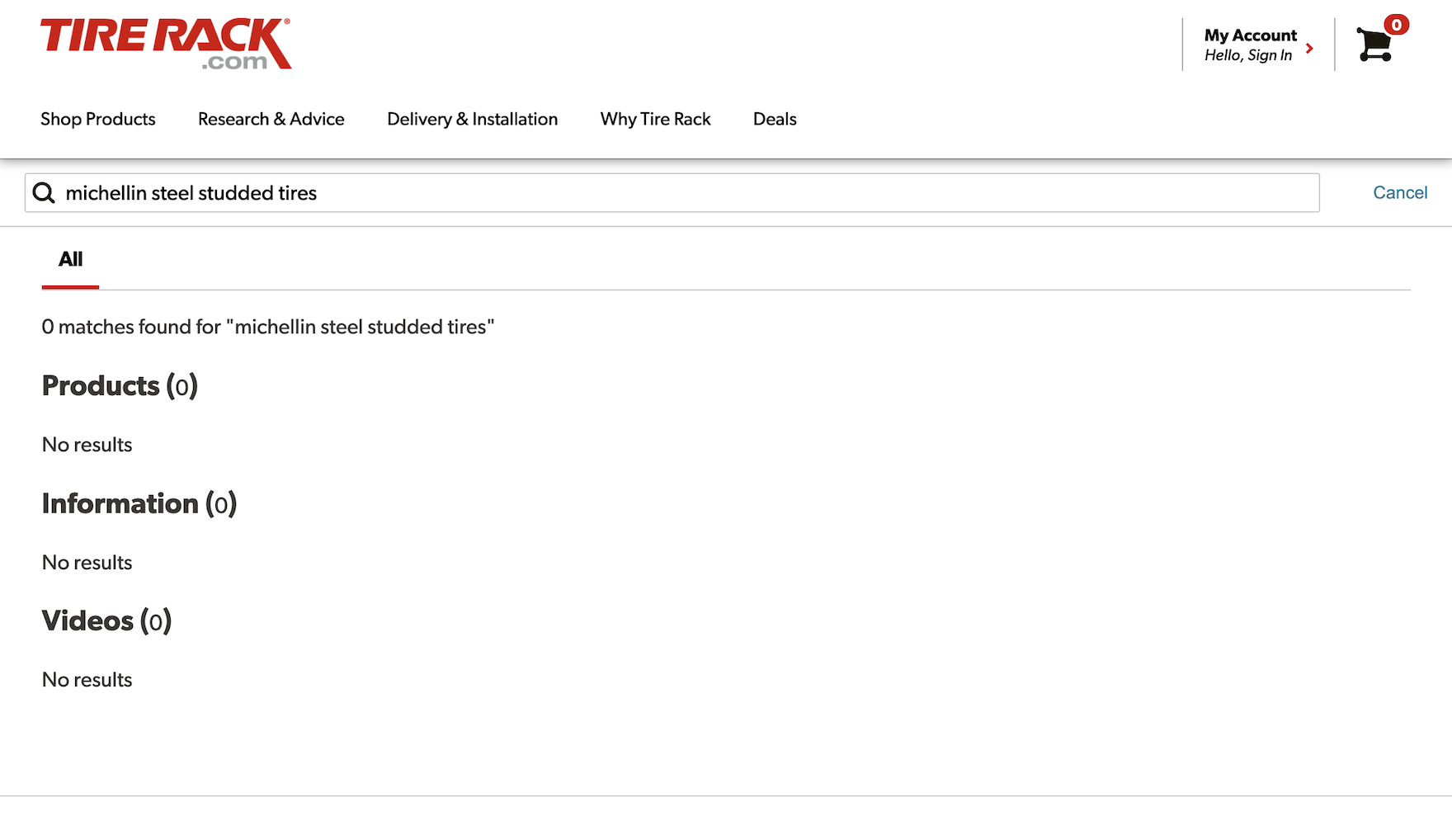Click the Tire Rack logo
The height and width of the screenshot is (835, 1452).
[165, 44]
